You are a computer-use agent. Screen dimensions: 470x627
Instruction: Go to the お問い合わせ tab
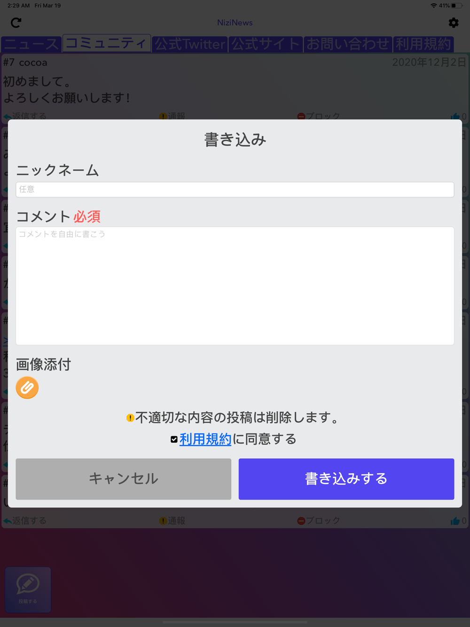click(348, 44)
